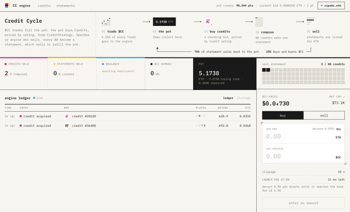This screenshot has width=350, height=212.
Task: Click the PLATES column header
Action: pos(201,108)
